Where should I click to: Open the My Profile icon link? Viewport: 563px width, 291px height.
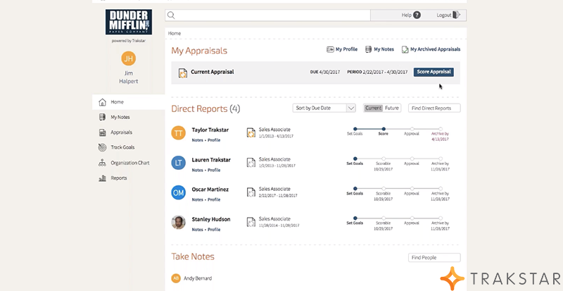point(330,49)
